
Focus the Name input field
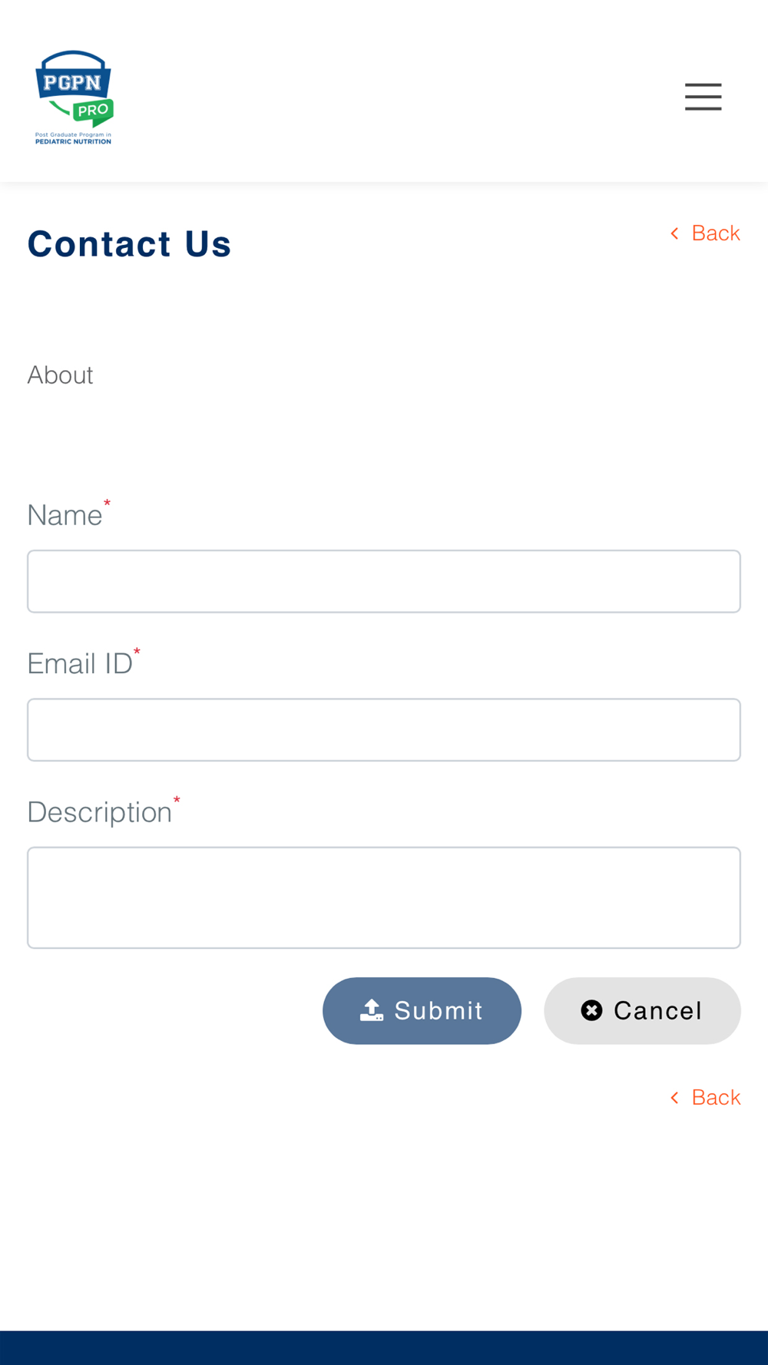coord(384,581)
